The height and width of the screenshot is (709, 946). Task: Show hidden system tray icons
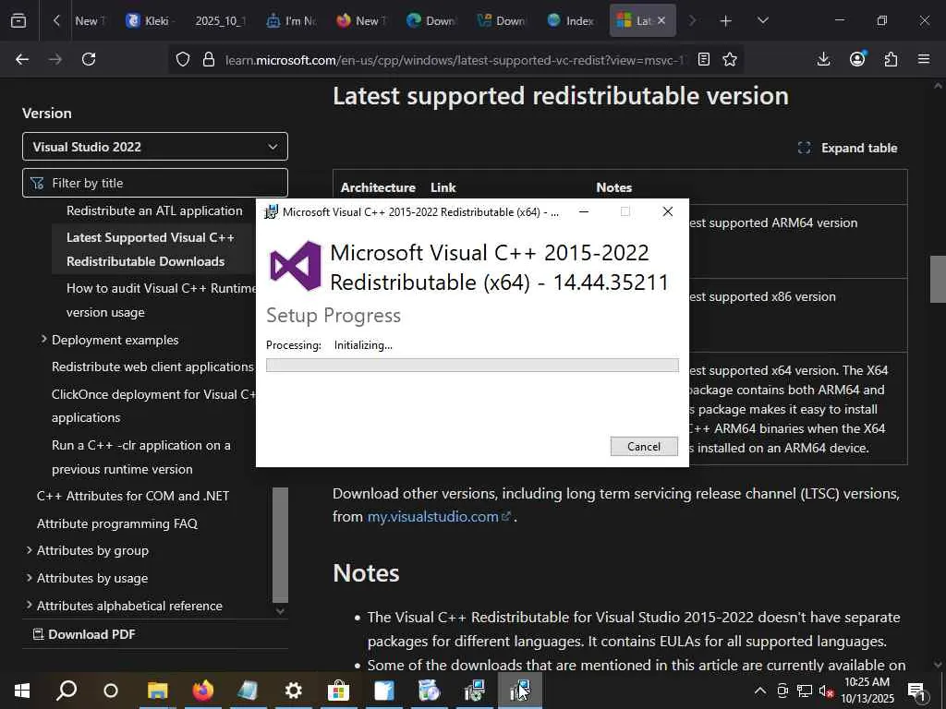point(760,691)
